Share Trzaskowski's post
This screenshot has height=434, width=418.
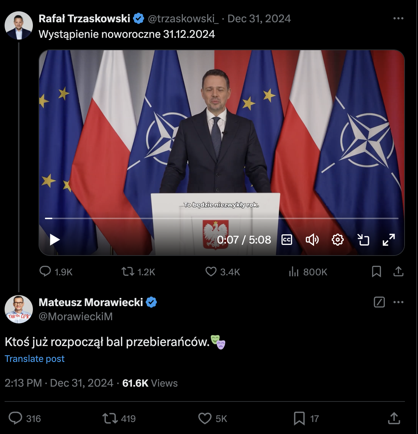pyautogui.click(x=398, y=271)
